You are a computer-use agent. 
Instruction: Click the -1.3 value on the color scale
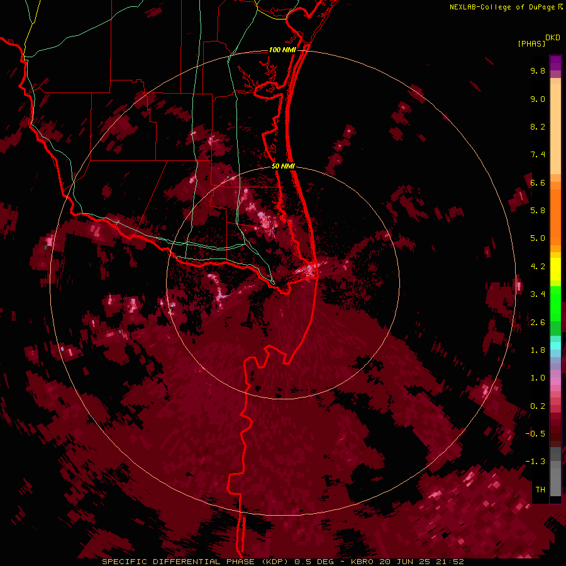[x=535, y=462]
